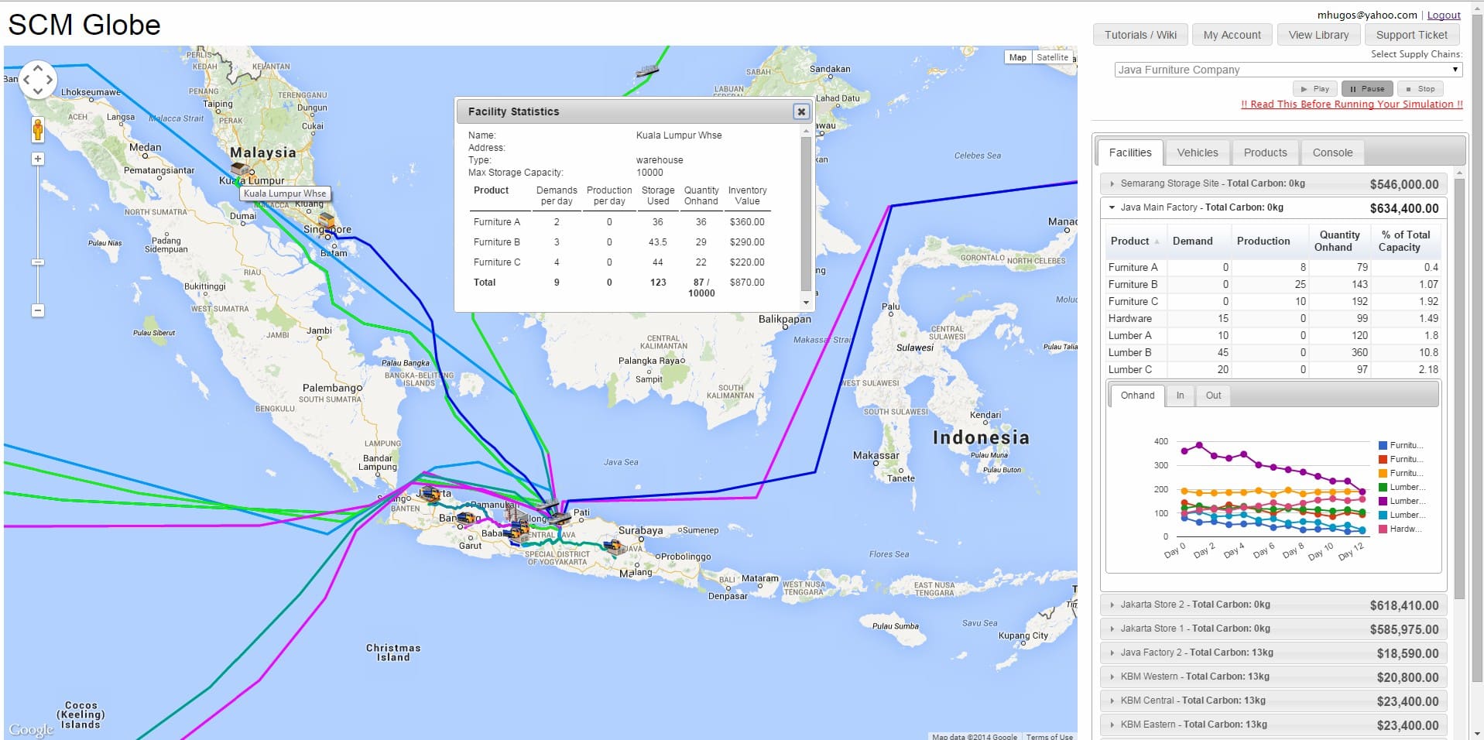The height and width of the screenshot is (740, 1484).
Task: Switch map to Map view
Action: (x=1017, y=57)
